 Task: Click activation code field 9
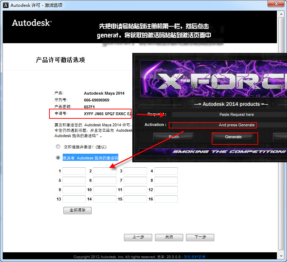click(x=74, y=190)
